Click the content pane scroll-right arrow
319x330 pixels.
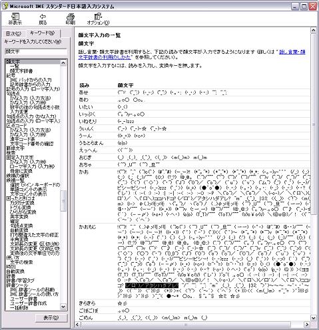[x=306, y=325]
